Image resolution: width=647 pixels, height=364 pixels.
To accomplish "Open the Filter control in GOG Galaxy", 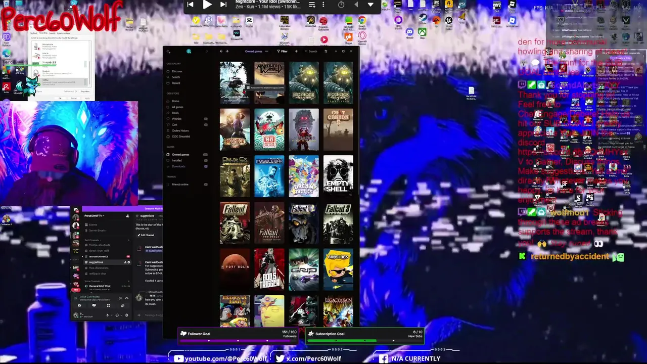I will pyautogui.click(x=283, y=51).
